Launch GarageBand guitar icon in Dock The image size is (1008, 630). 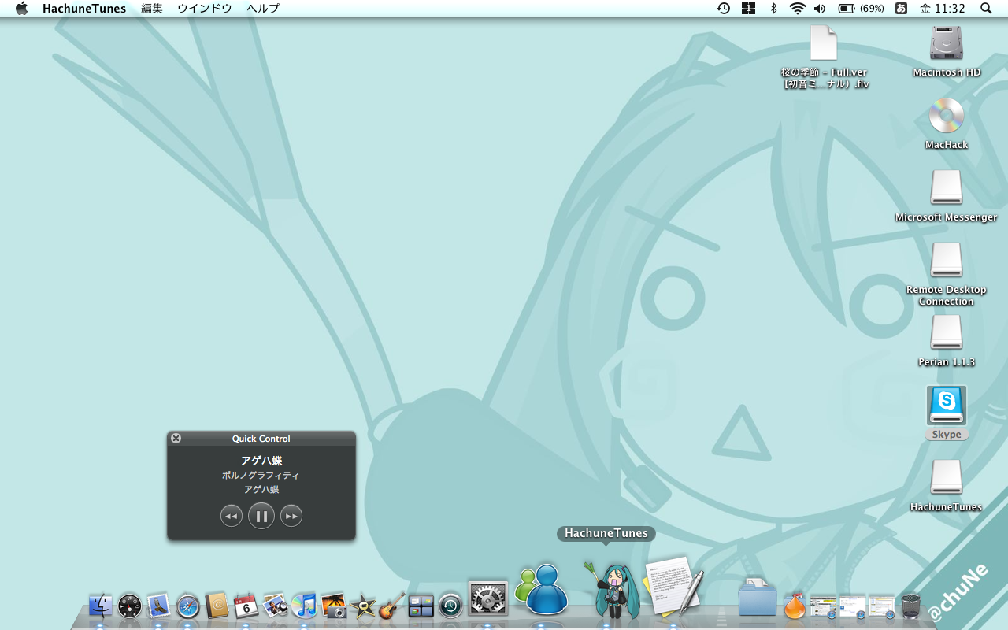(x=391, y=606)
